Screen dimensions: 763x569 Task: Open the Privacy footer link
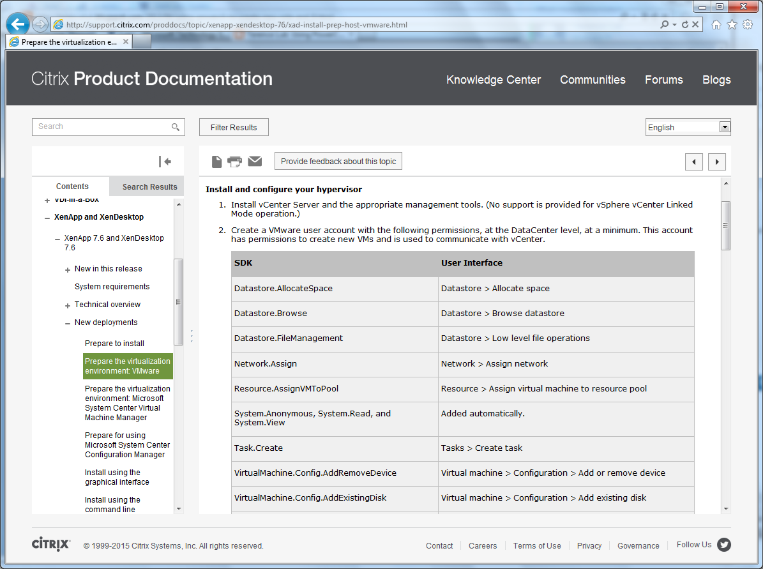coord(589,545)
